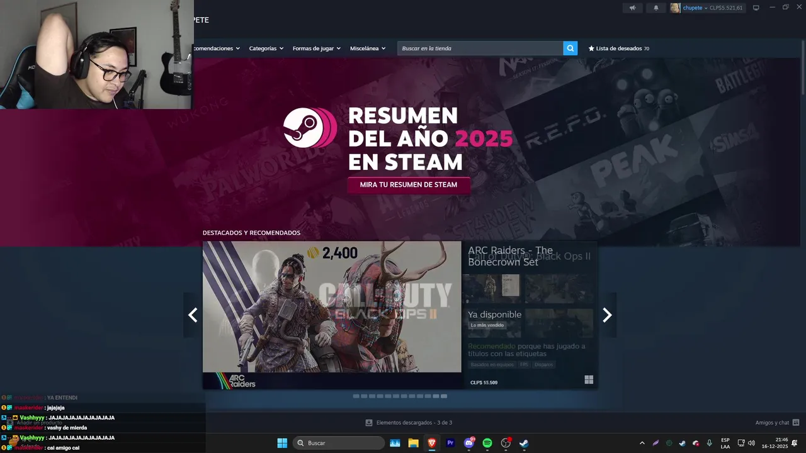This screenshot has width=806, height=453.
Task: Open Discord from the taskbar
Action: tap(468, 443)
